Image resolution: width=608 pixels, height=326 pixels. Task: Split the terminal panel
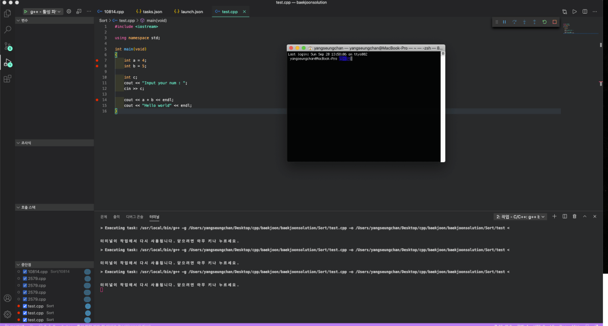564,216
